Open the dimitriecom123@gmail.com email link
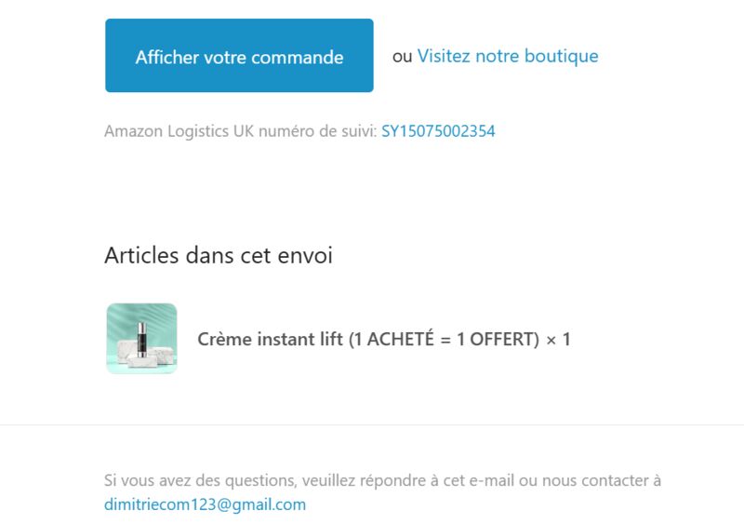The height and width of the screenshot is (524, 744). [205, 504]
